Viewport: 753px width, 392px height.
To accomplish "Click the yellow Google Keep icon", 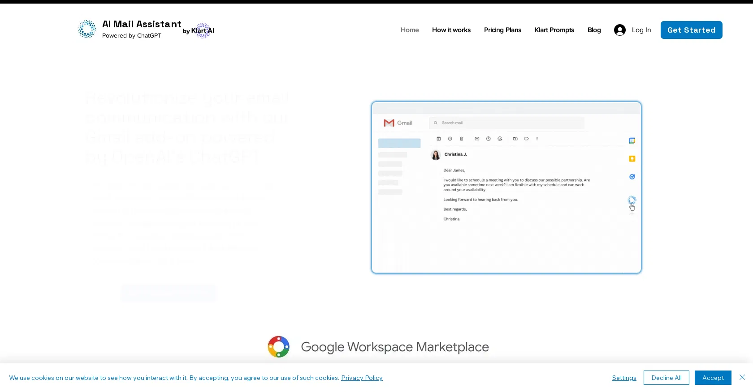I will [632, 159].
